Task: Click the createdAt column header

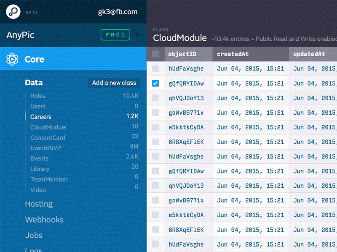Action: tap(251, 54)
